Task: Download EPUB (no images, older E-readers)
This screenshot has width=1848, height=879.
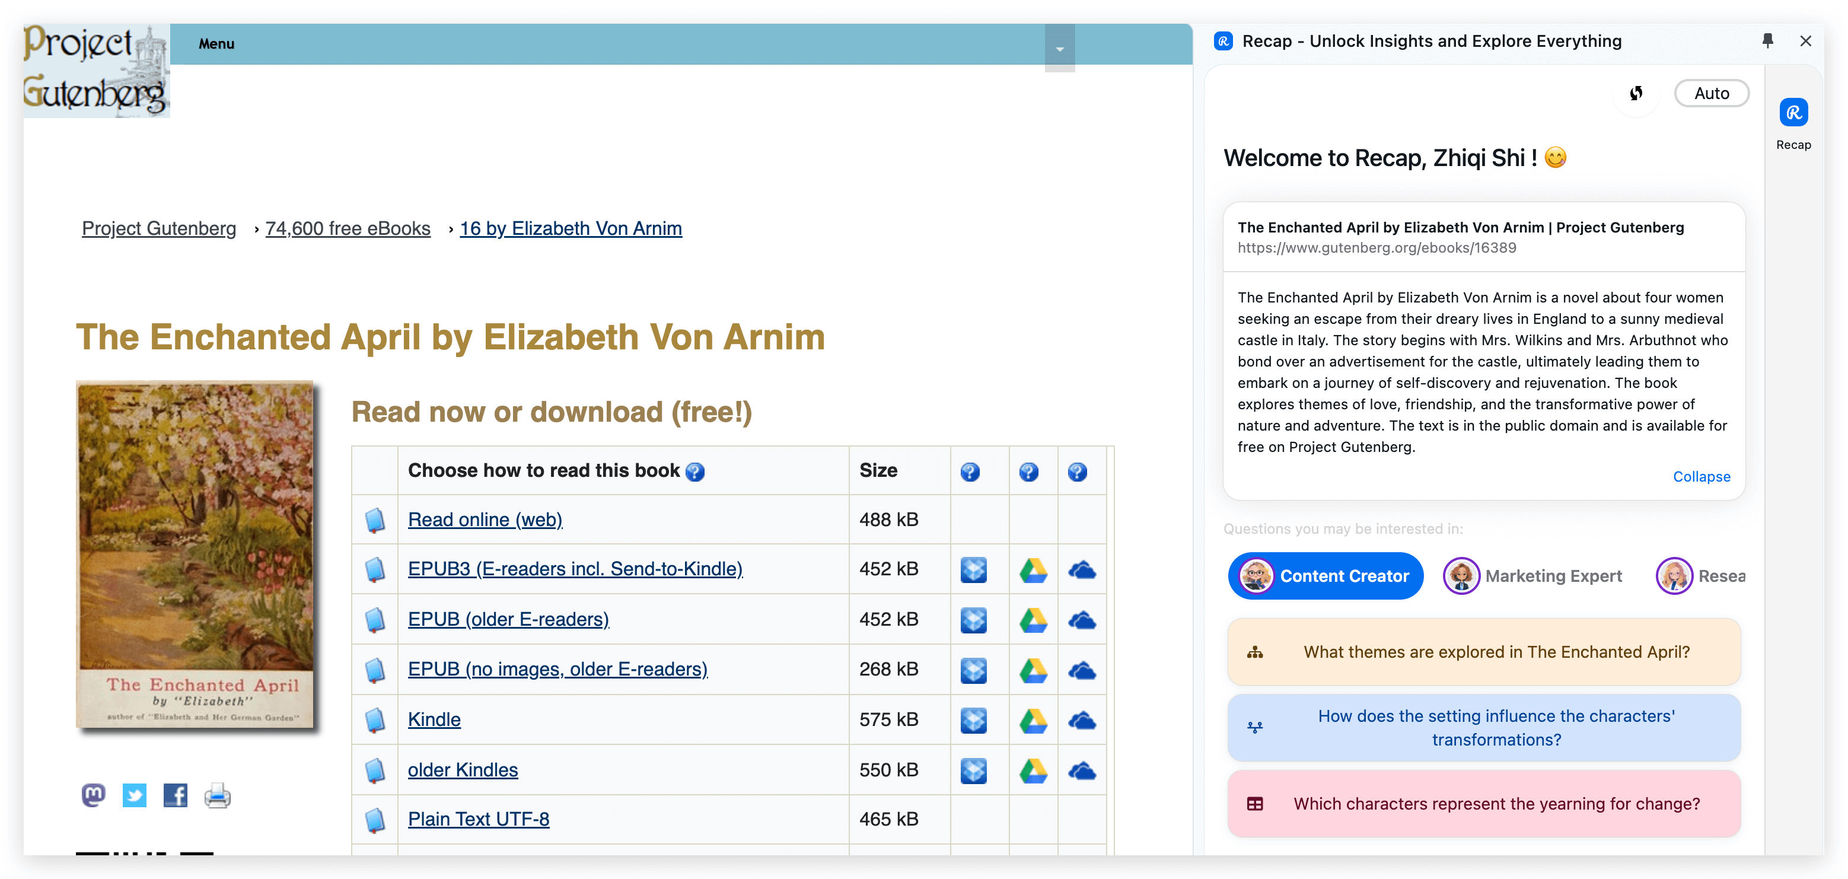Action: pyautogui.click(x=558, y=669)
